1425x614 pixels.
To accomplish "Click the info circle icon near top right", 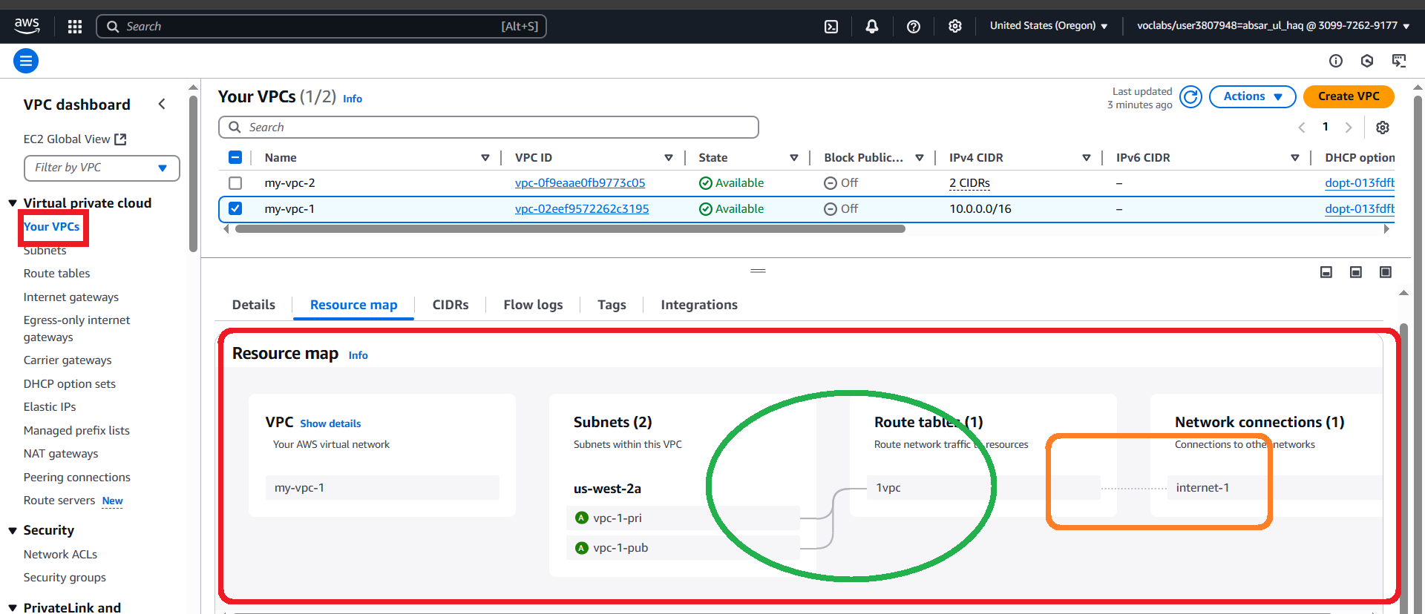I will tap(1336, 61).
